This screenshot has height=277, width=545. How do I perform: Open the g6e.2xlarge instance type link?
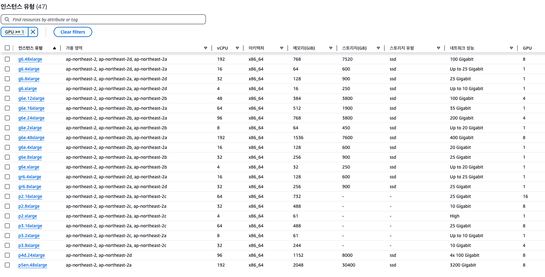(x=30, y=128)
